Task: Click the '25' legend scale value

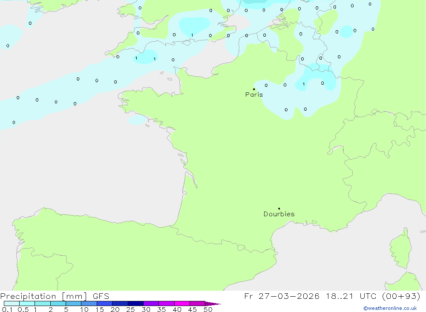Action: coord(130,309)
